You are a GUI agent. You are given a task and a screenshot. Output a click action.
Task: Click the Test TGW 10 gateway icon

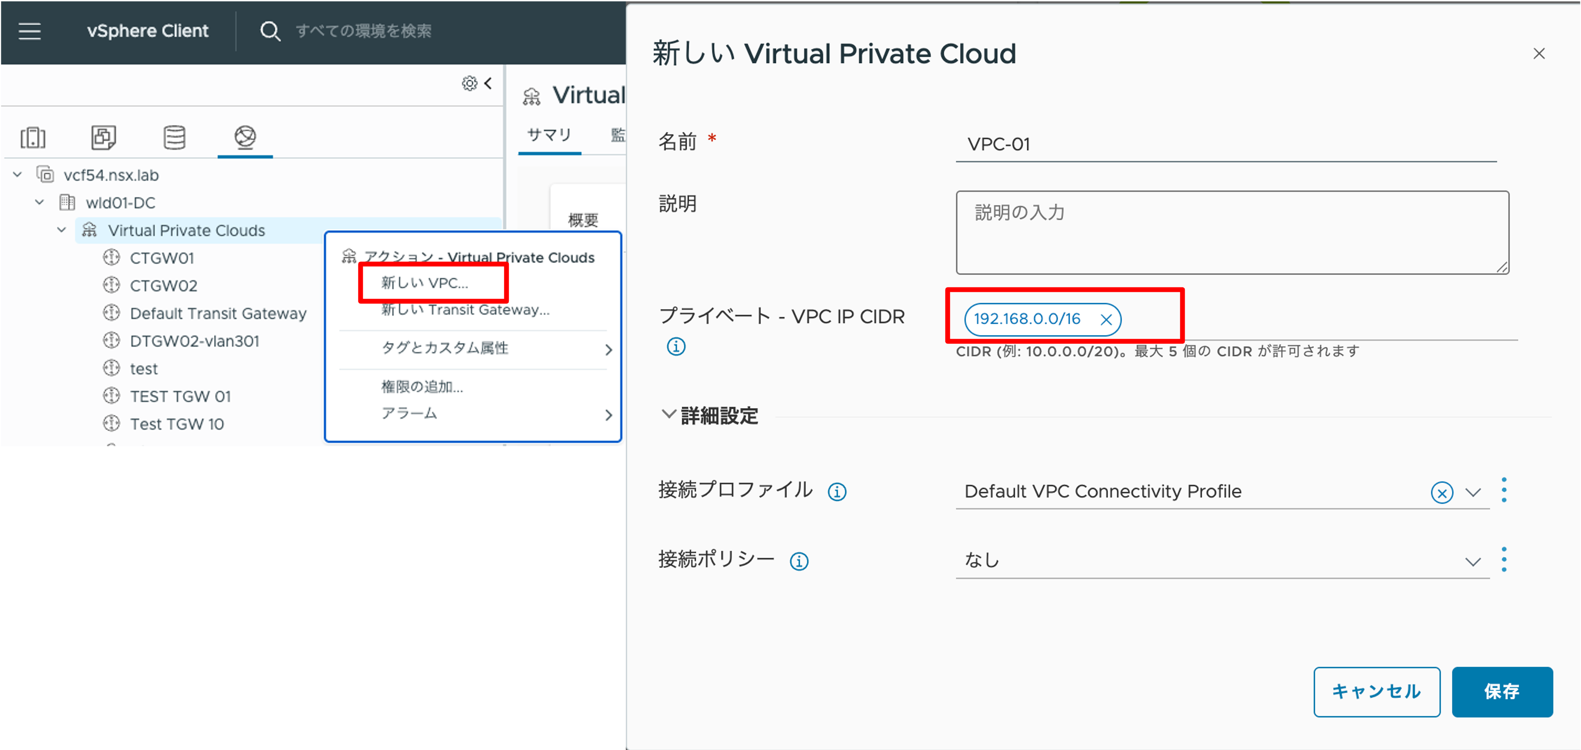(112, 423)
